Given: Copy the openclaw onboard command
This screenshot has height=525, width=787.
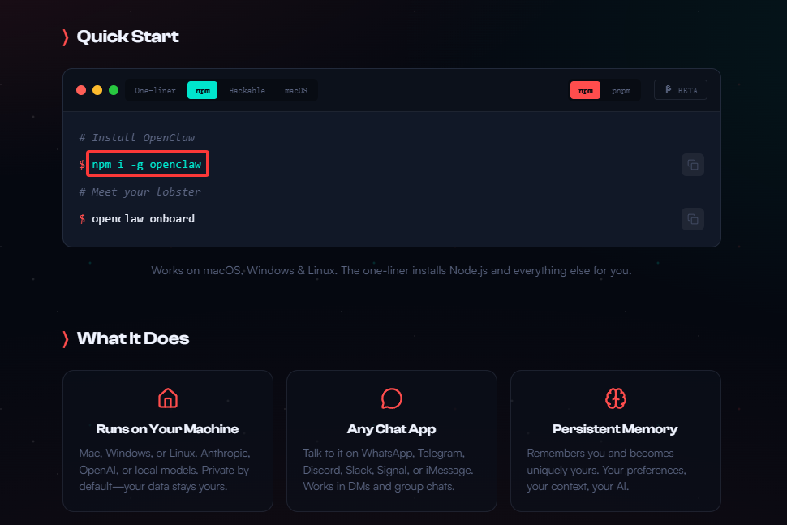Looking at the screenshot, I should 692,219.
